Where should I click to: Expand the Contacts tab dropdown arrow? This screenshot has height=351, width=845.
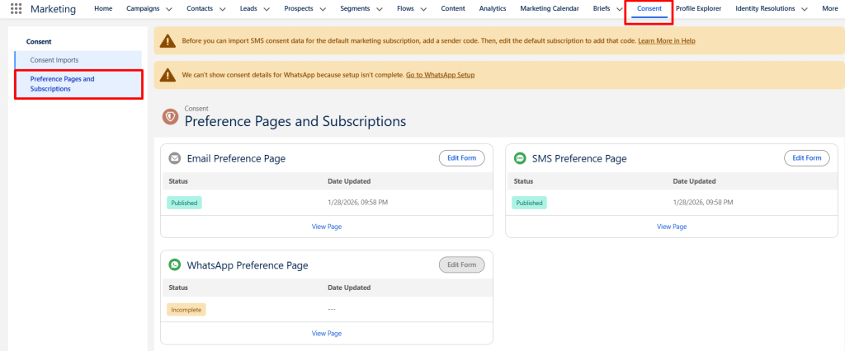[223, 9]
